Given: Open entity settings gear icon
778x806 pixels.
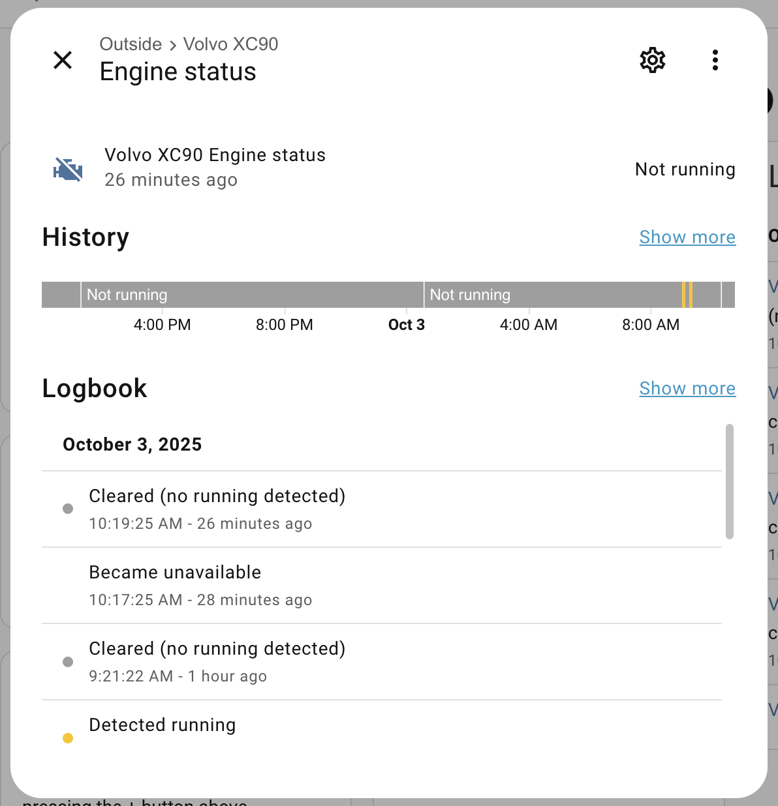Looking at the screenshot, I should pyautogui.click(x=652, y=60).
